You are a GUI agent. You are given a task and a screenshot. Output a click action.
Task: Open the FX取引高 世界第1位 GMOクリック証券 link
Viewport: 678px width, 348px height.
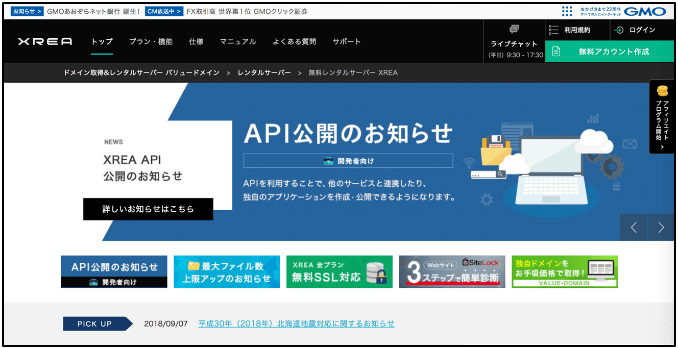click(x=247, y=11)
